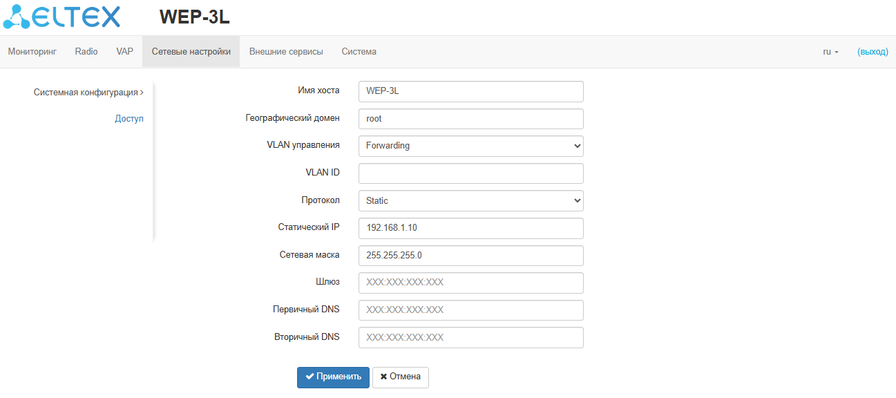Switch to the Radio tab
The width and height of the screenshot is (896, 398).
tap(86, 52)
